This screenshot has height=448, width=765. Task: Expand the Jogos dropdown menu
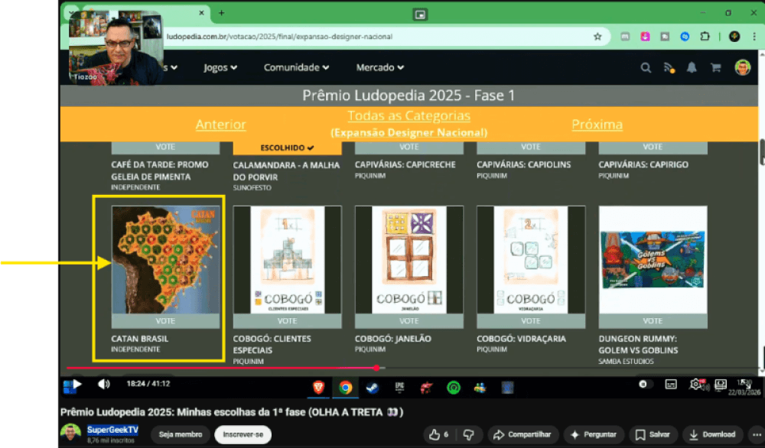click(220, 67)
